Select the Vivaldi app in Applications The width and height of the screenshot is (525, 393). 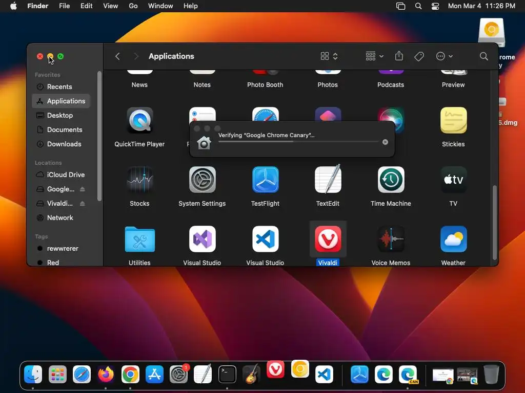(x=328, y=239)
